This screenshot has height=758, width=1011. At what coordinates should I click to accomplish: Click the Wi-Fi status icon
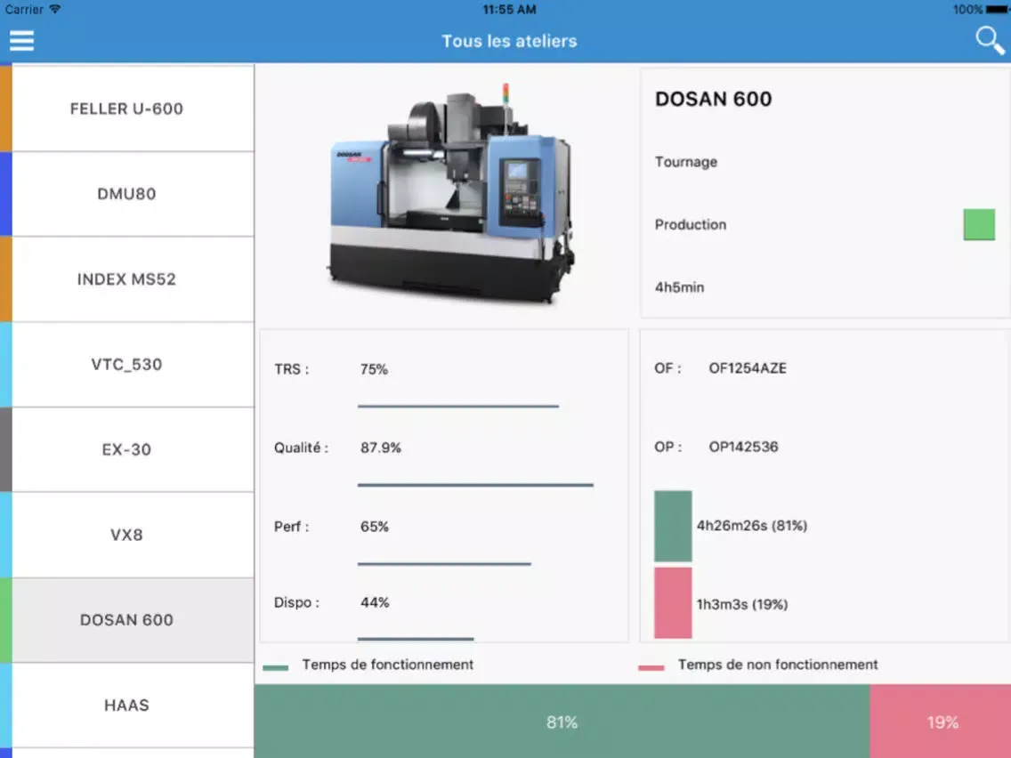[x=55, y=9]
